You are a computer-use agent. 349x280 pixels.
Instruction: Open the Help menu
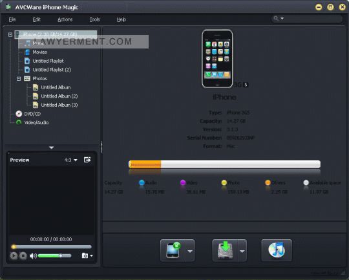point(122,19)
